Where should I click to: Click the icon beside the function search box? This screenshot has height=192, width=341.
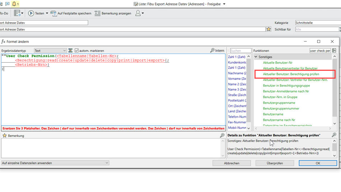click(335, 51)
